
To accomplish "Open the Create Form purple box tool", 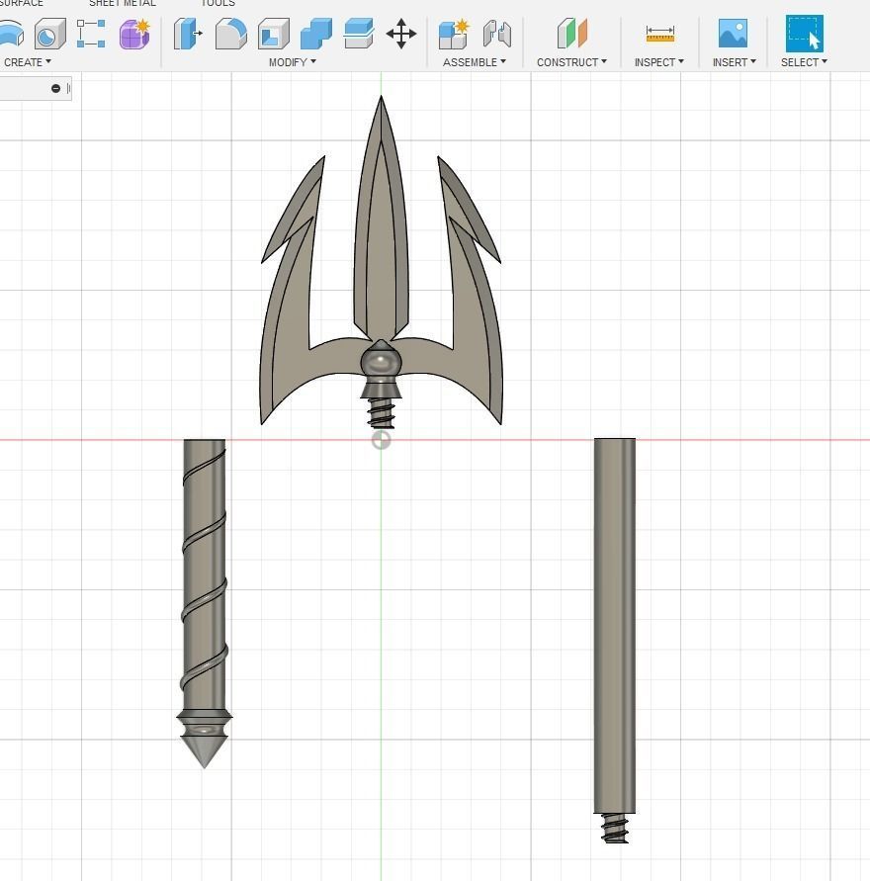I will (134, 34).
